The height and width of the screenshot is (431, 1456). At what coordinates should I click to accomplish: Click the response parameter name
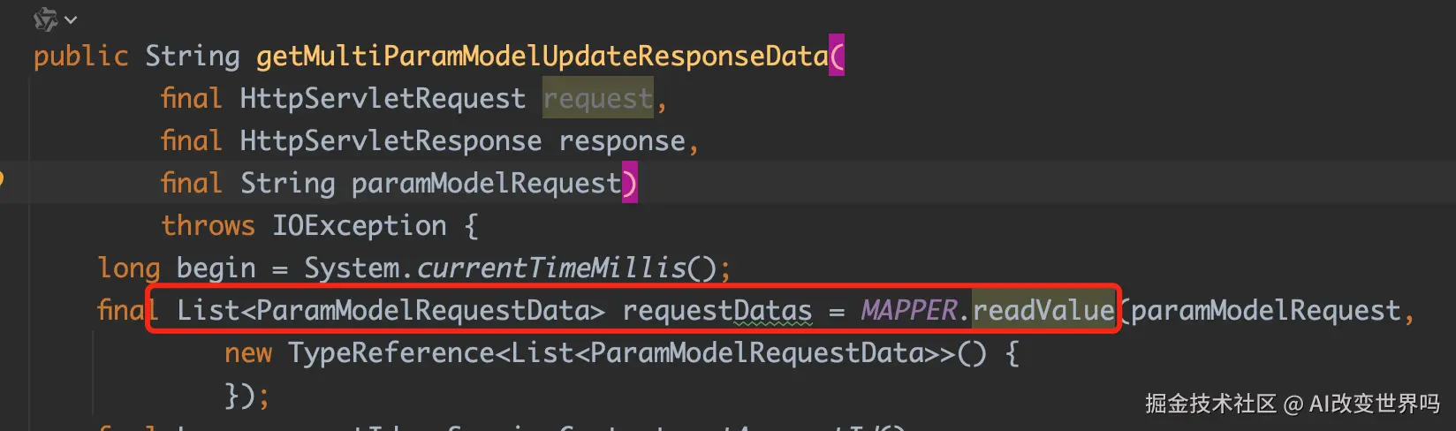pyautogui.click(x=622, y=141)
